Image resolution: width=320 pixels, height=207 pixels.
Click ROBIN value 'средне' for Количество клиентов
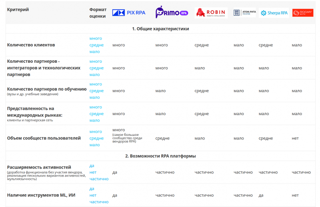click(202, 45)
